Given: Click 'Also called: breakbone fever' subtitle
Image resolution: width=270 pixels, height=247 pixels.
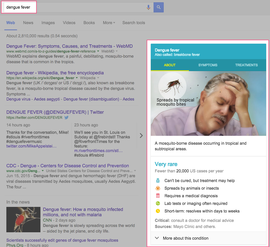Looking at the screenshot, I should click(177, 55).
